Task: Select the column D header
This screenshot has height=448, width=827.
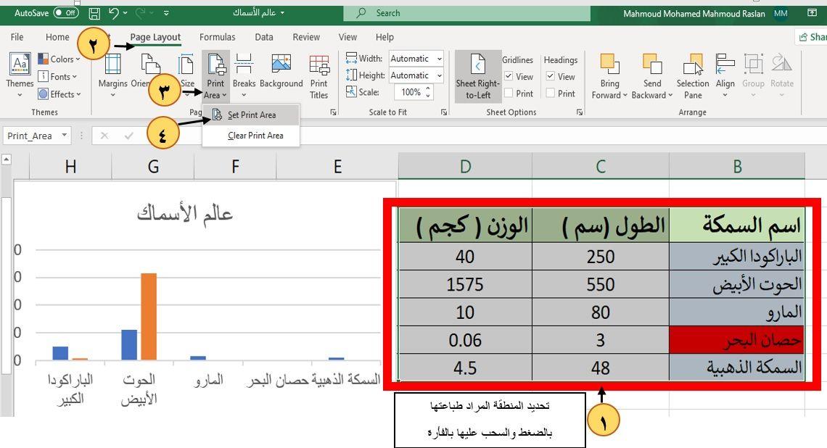Action: pos(465,167)
